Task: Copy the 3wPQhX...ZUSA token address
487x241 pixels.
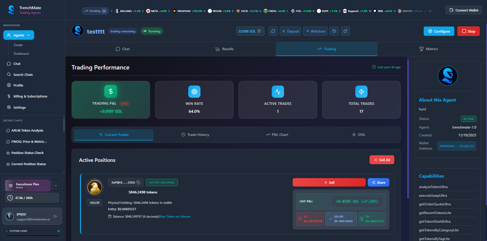Action: click(138, 182)
